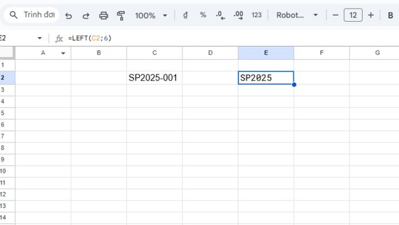Open more number formats (123)
Screen dimensions: 399x225
[256, 15]
